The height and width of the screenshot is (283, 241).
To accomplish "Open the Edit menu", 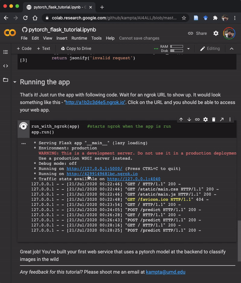I will [x=35, y=38].
